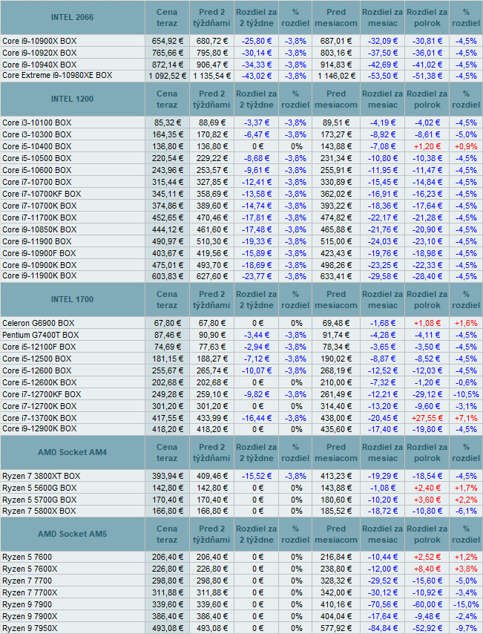Screen dimensions: 483x634
Task: Click the Core i9-12900K BOX row name
Action: point(39,428)
